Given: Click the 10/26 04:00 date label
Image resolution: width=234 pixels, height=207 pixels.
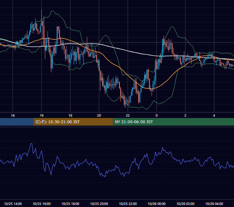Looking at the screenshot, I should tap(214, 204).
